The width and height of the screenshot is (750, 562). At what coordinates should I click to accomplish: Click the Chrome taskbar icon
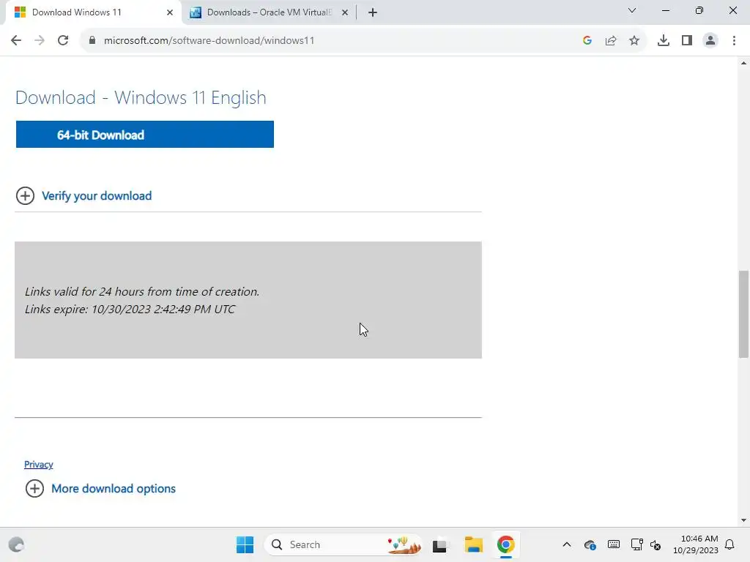click(x=505, y=544)
